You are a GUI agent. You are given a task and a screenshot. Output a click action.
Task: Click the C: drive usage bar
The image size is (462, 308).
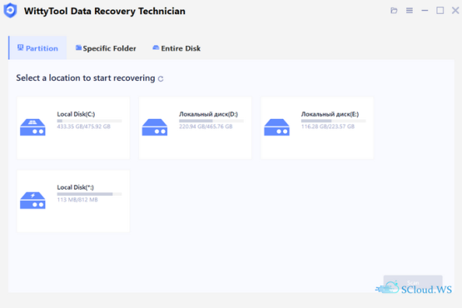(89, 121)
